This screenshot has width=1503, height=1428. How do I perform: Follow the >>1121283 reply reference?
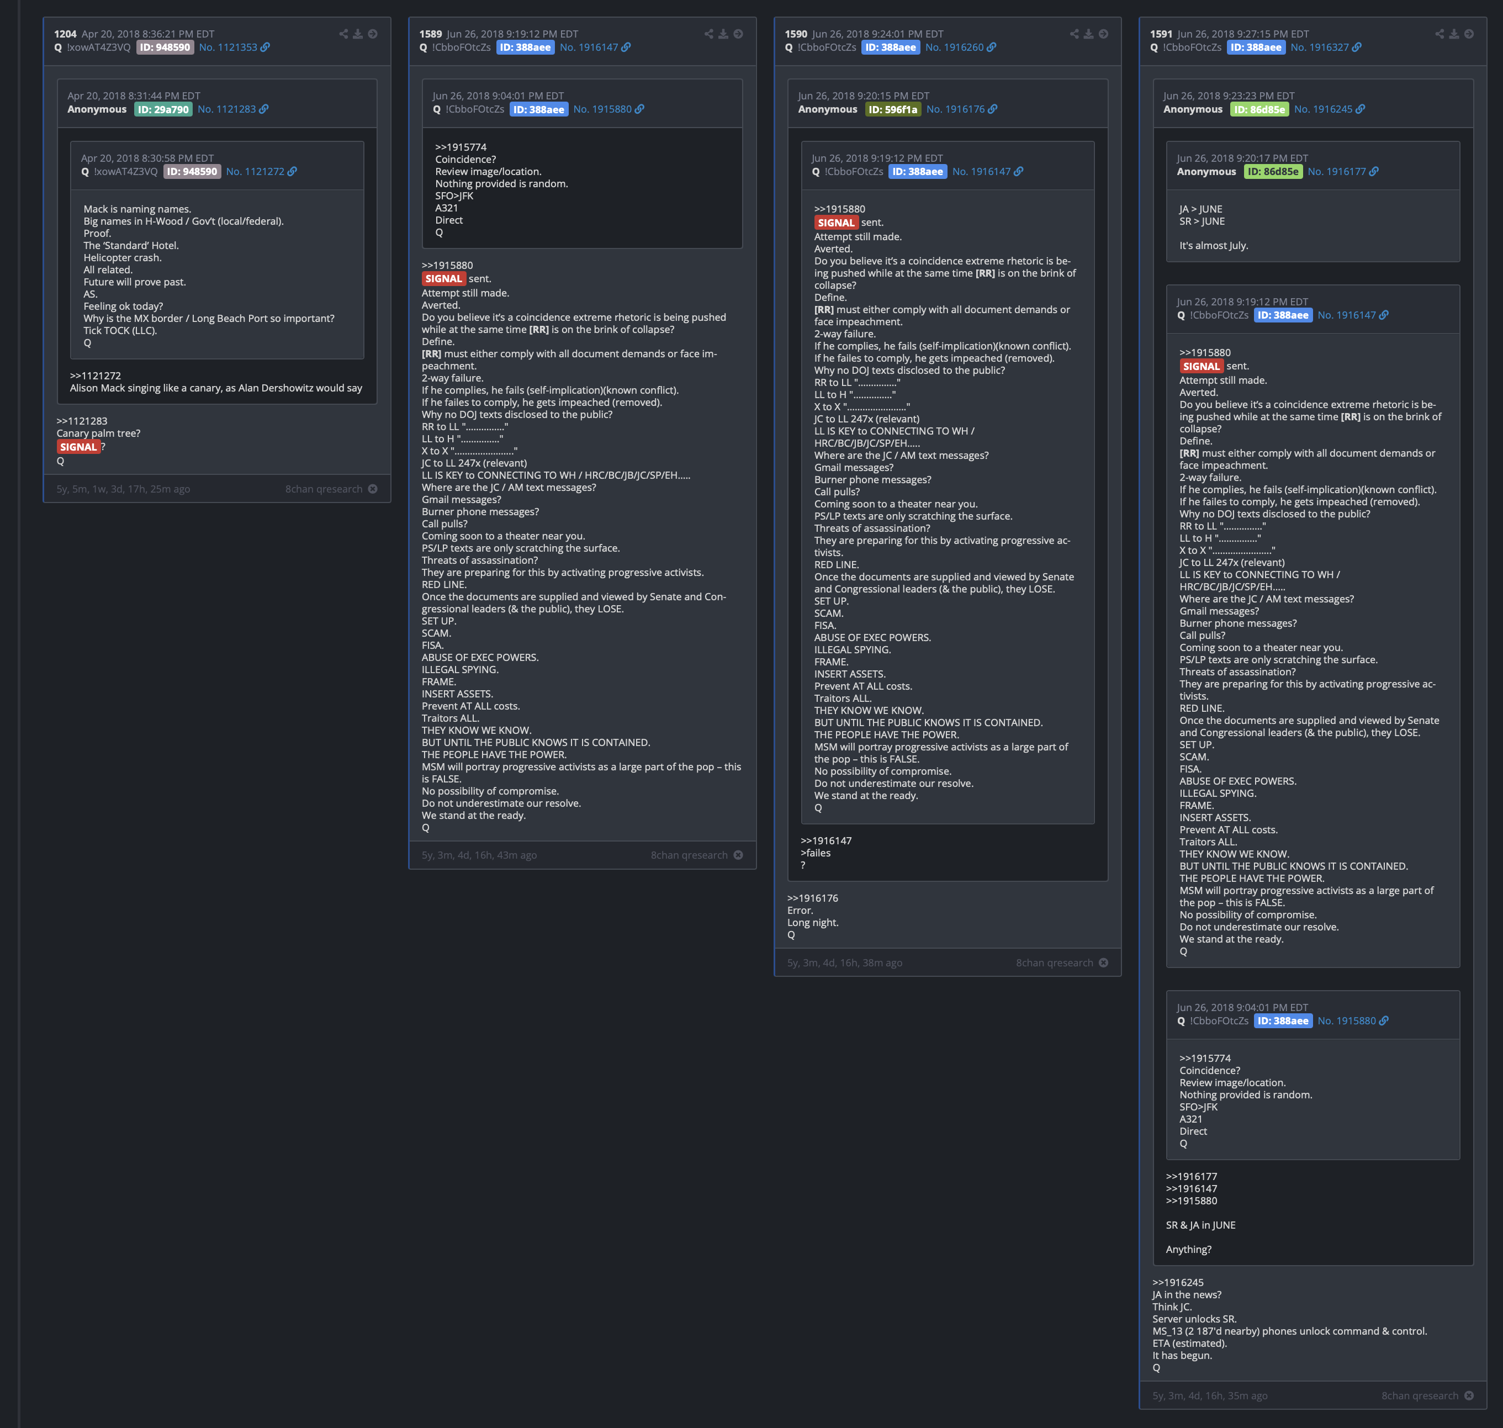[81, 421]
